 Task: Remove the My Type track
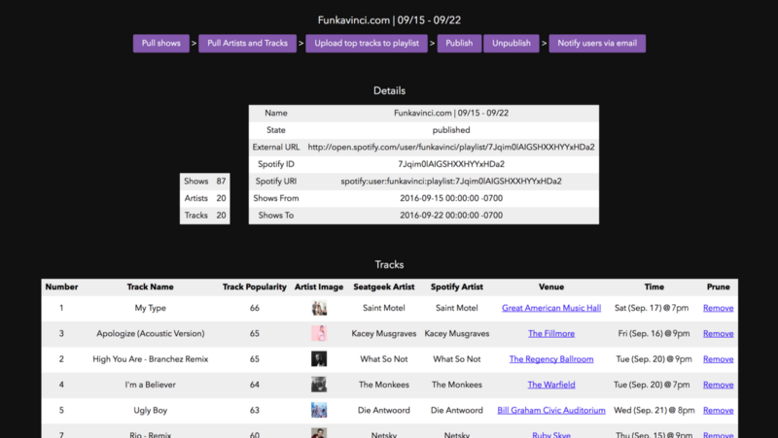(718, 308)
